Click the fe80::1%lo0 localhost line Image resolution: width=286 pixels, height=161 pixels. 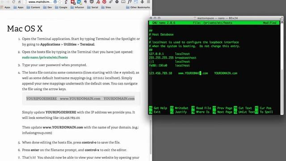169,65
